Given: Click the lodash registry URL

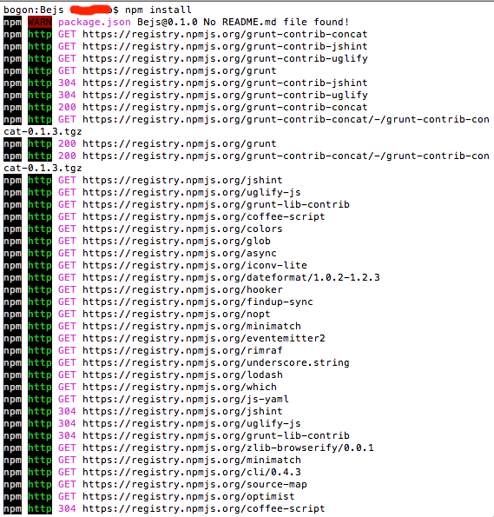Looking at the screenshot, I should (x=182, y=374).
